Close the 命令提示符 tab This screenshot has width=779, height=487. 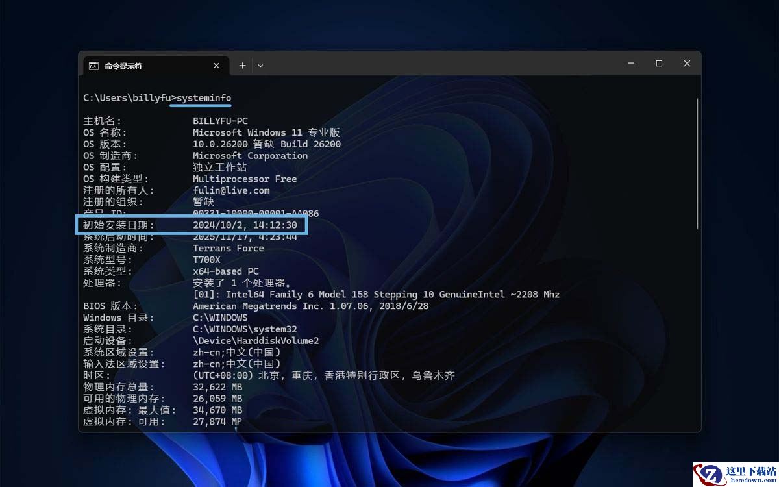217,66
